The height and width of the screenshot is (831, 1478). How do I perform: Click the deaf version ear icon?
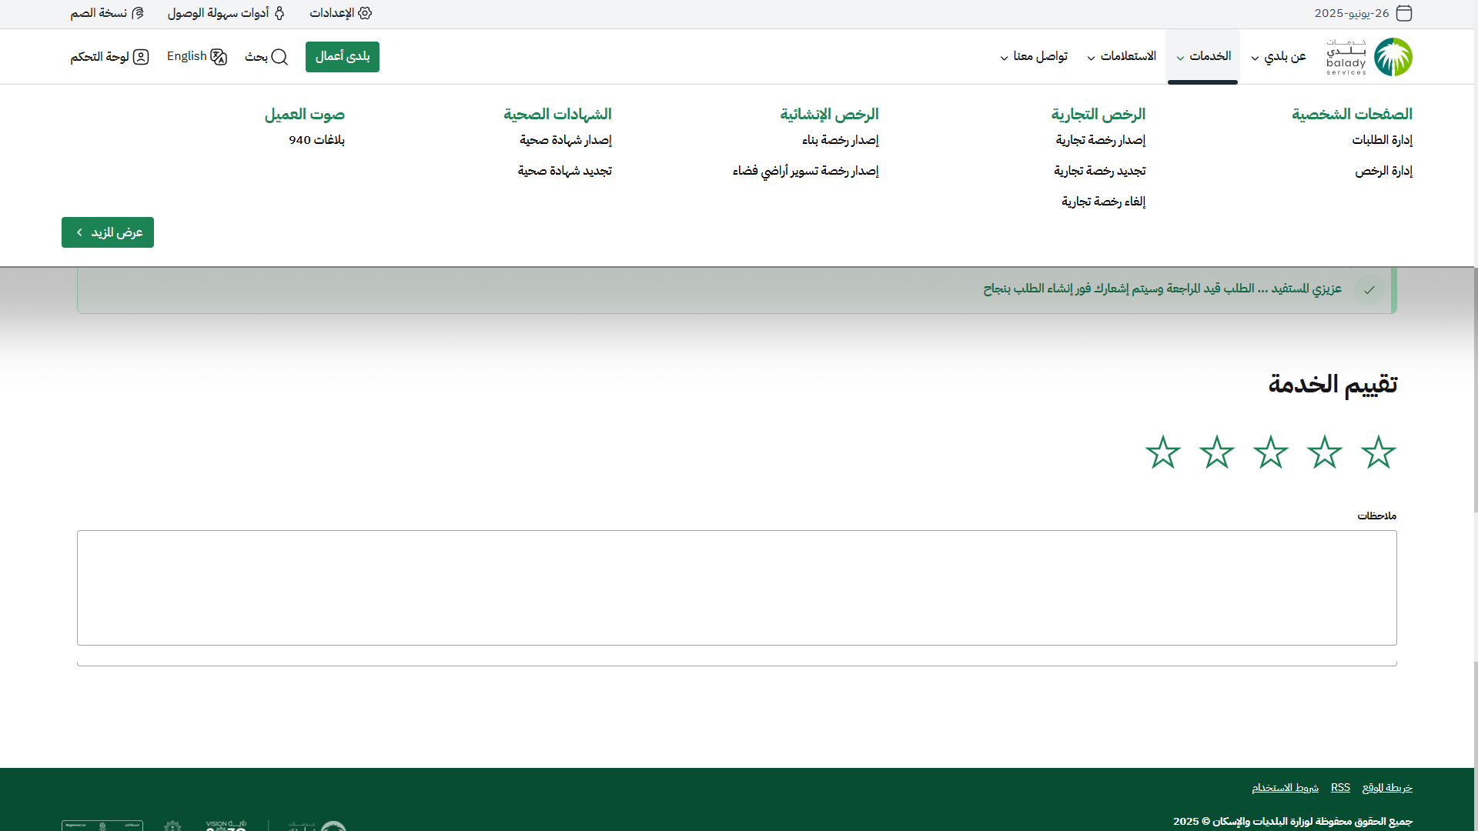pos(138,13)
